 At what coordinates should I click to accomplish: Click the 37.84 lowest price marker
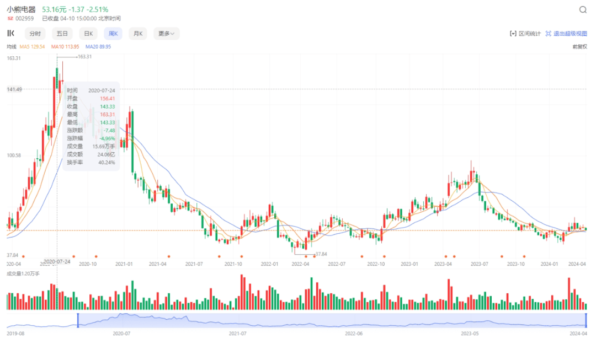[x=320, y=254]
